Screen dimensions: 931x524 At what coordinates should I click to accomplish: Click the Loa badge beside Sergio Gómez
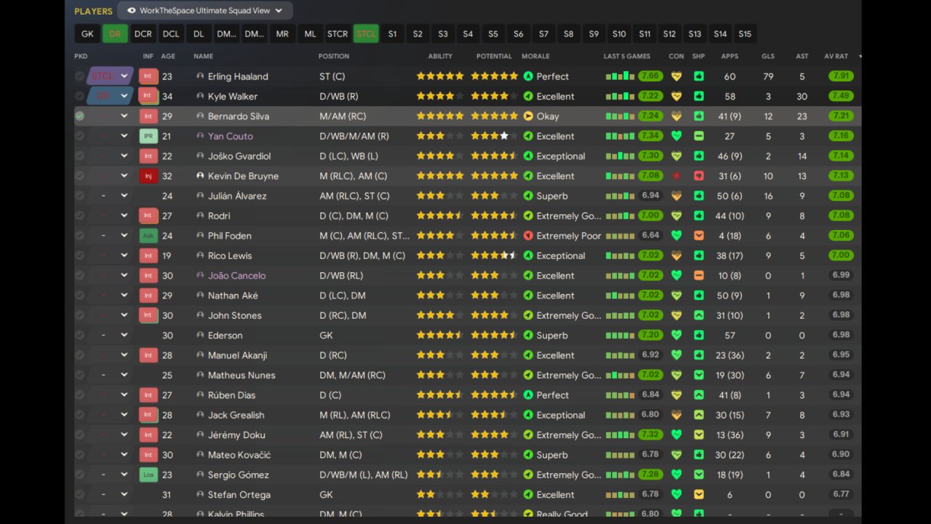tap(148, 475)
